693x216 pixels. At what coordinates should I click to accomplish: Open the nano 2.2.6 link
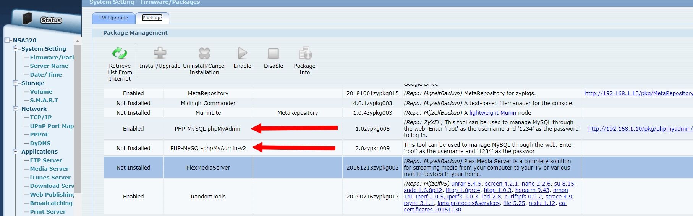pos(536,183)
